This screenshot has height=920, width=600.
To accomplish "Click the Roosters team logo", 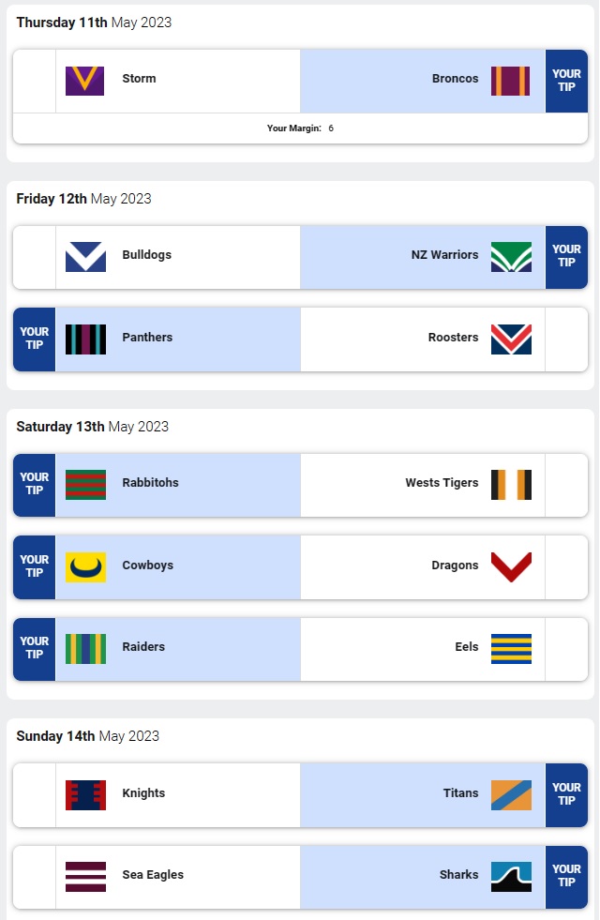I will tap(511, 339).
